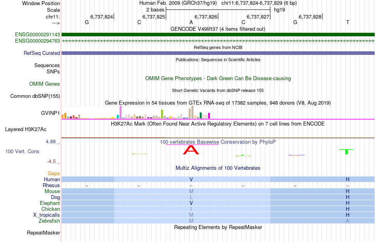The width and height of the screenshot is (375, 242).
Task: Select the X_tropicalis alignment row label
Action: pos(47,215)
